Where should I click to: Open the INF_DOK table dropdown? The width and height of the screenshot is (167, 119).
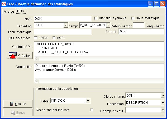tap(88, 101)
